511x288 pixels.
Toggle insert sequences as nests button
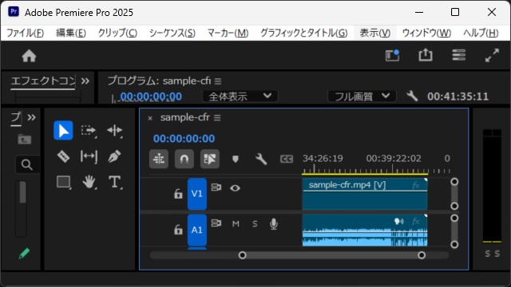coord(159,159)
